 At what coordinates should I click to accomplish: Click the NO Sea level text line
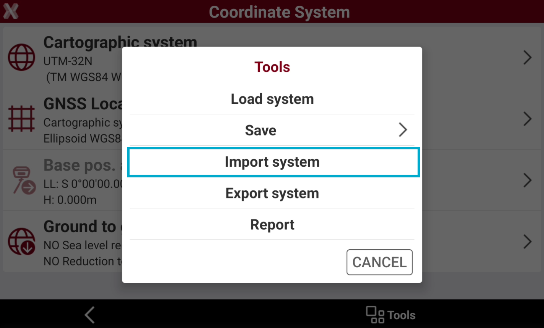[x=83, y=245]
